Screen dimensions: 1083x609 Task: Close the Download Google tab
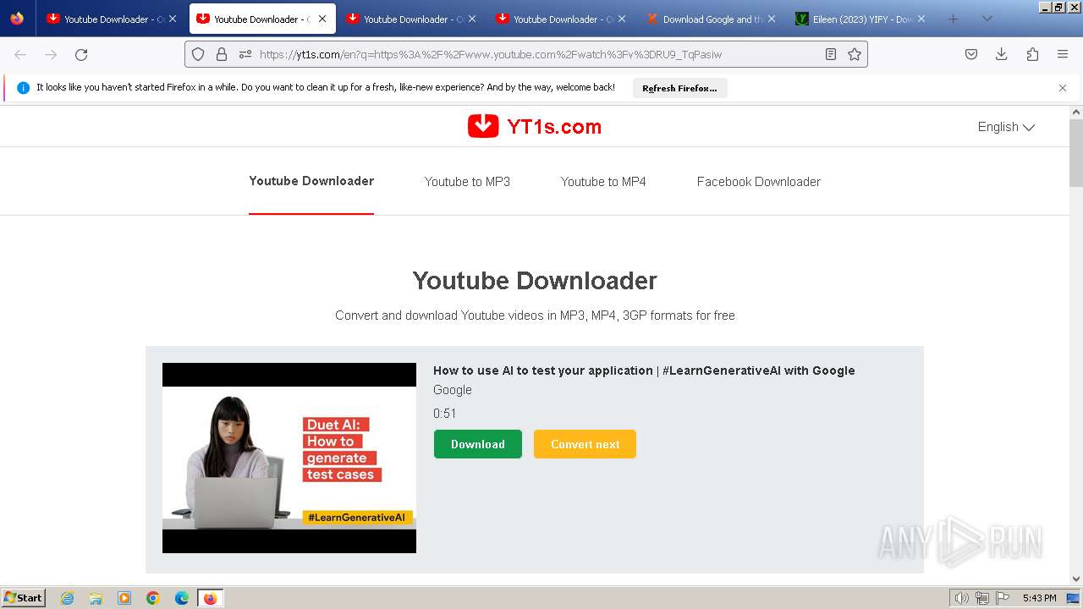[772, 19]
